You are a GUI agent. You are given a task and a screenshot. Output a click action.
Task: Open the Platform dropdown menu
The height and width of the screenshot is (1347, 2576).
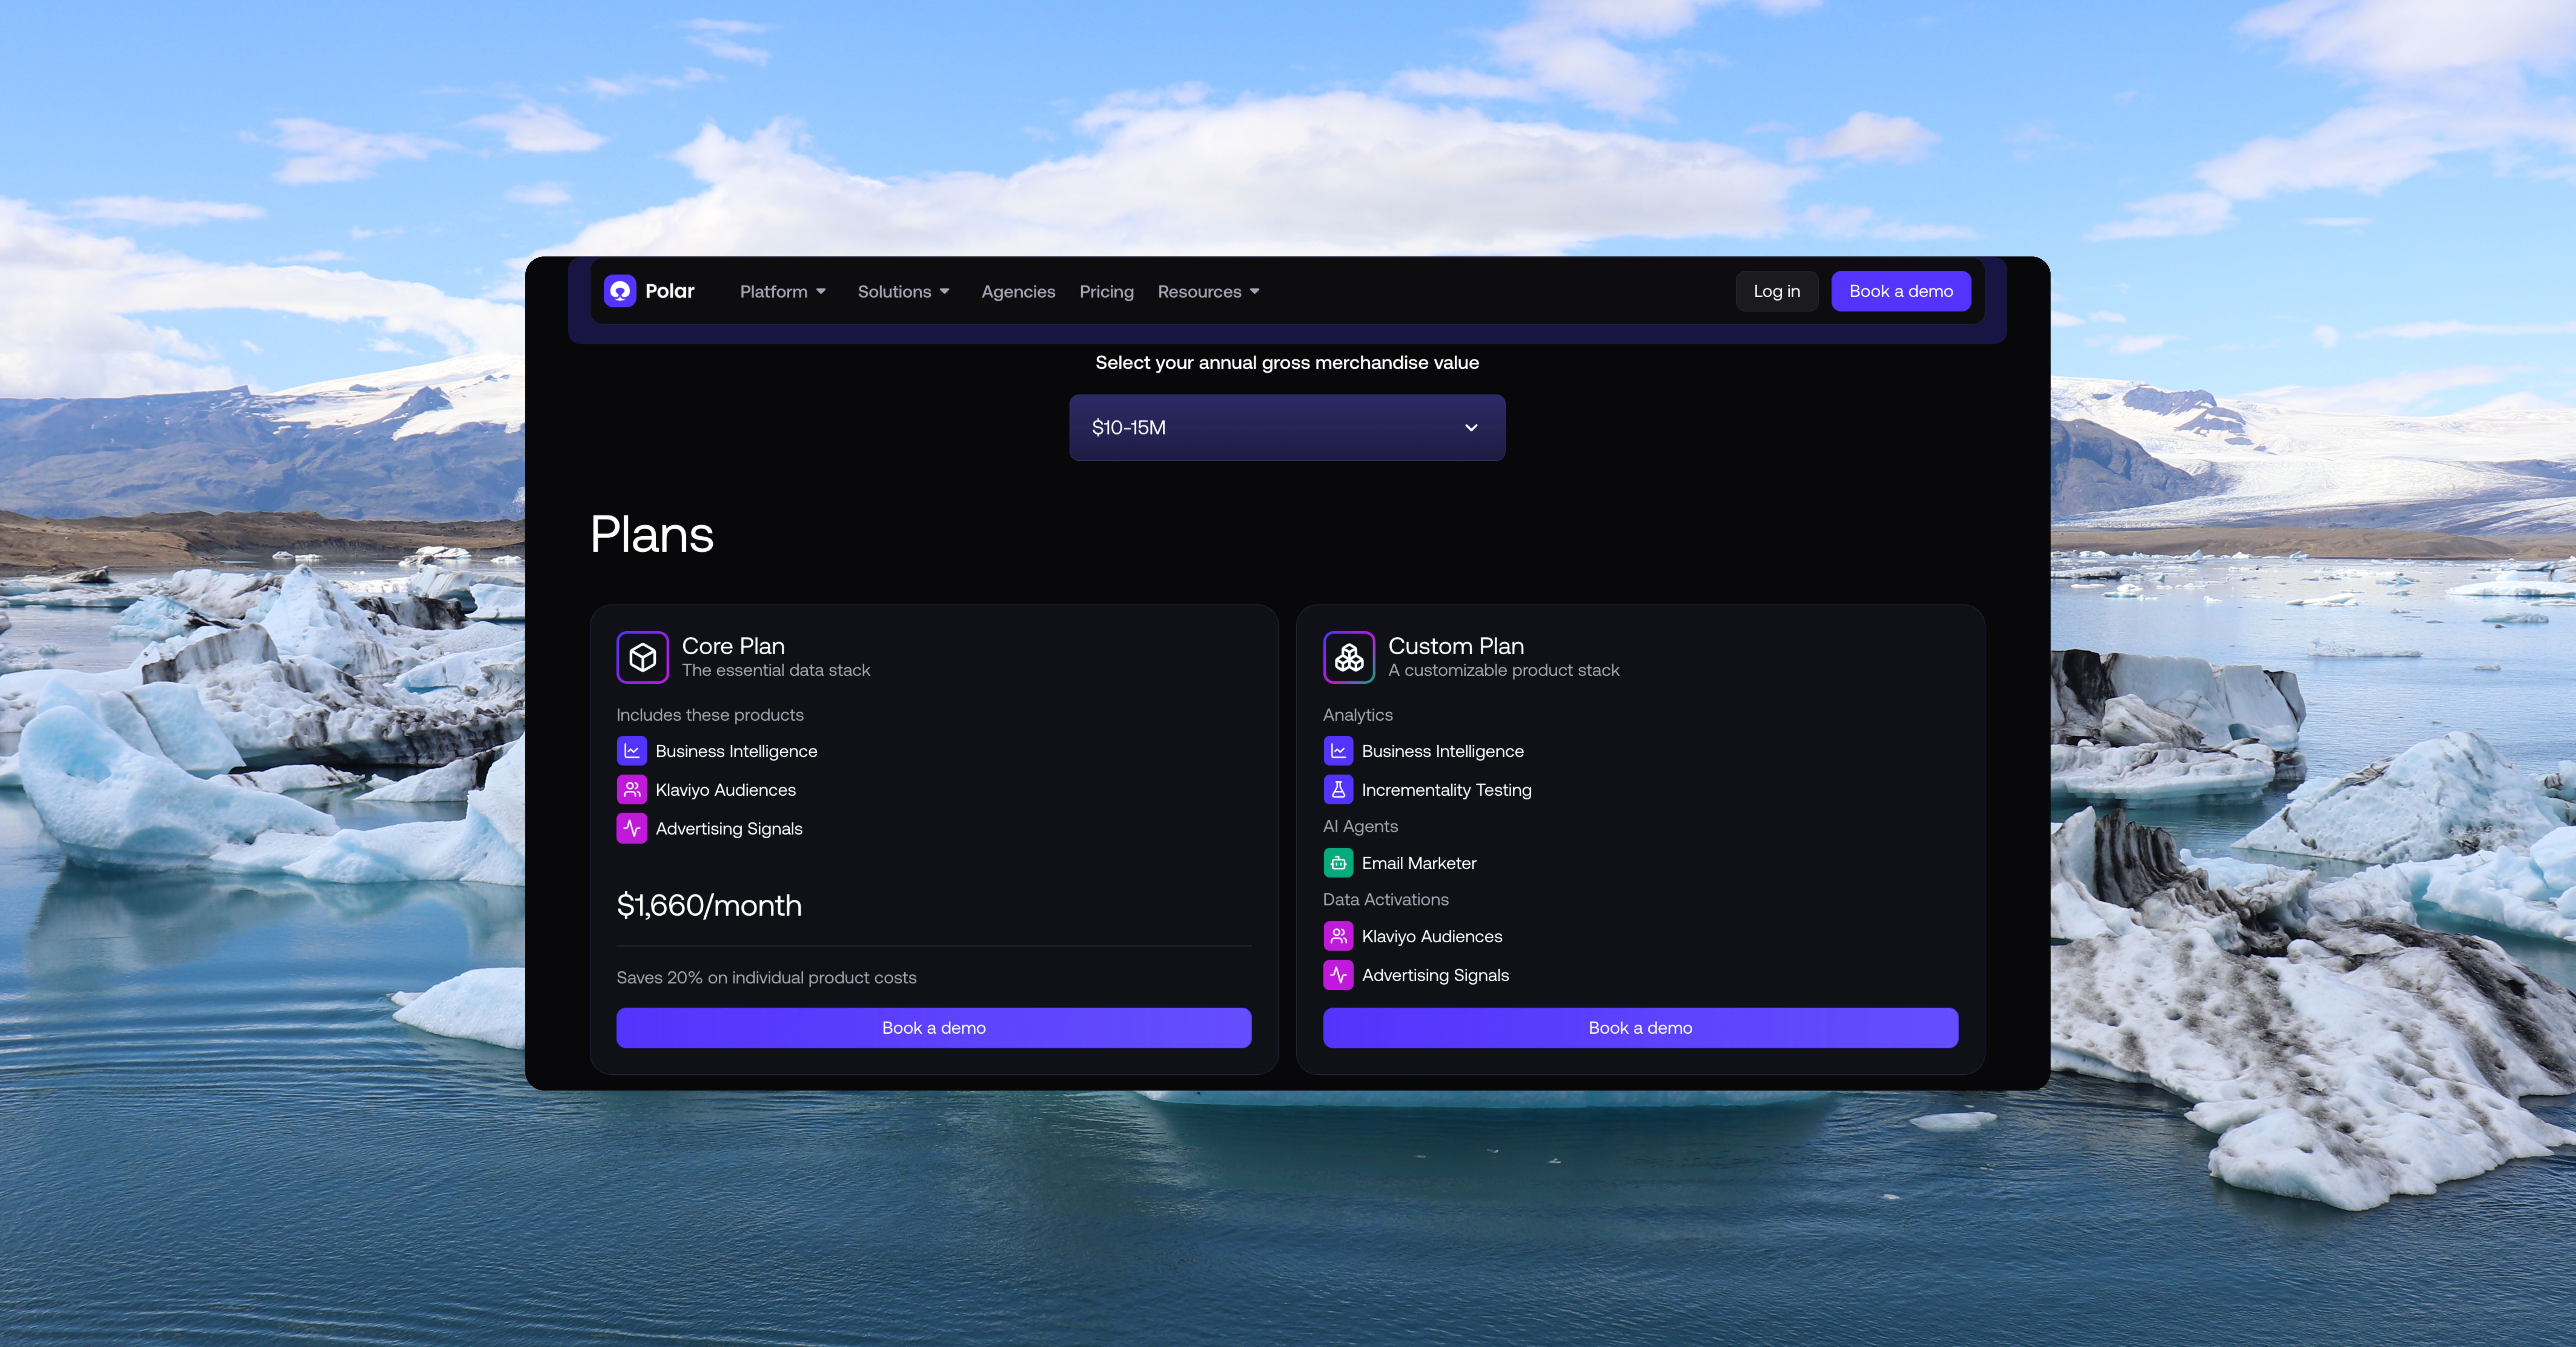[783, 292]
